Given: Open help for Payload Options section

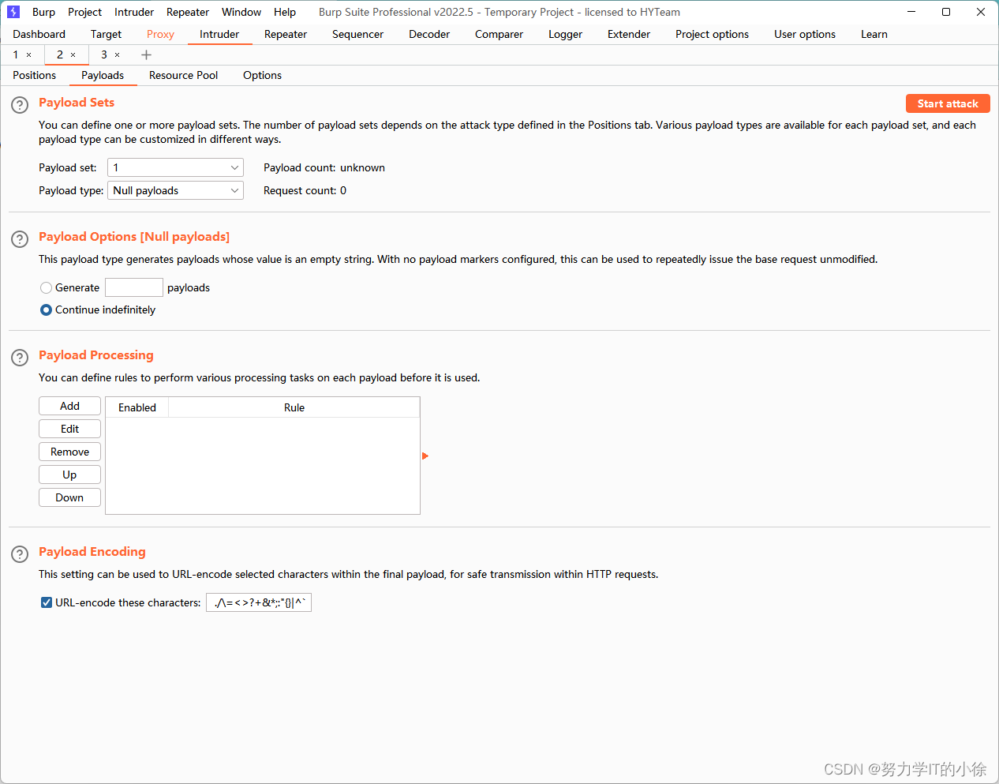Looking at the screenshot, I should tap(20, 239).
